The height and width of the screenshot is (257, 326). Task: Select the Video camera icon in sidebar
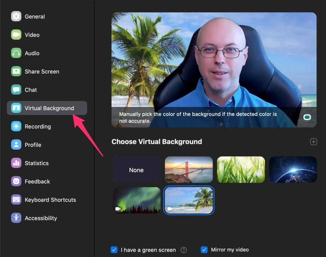coord(16,35)
